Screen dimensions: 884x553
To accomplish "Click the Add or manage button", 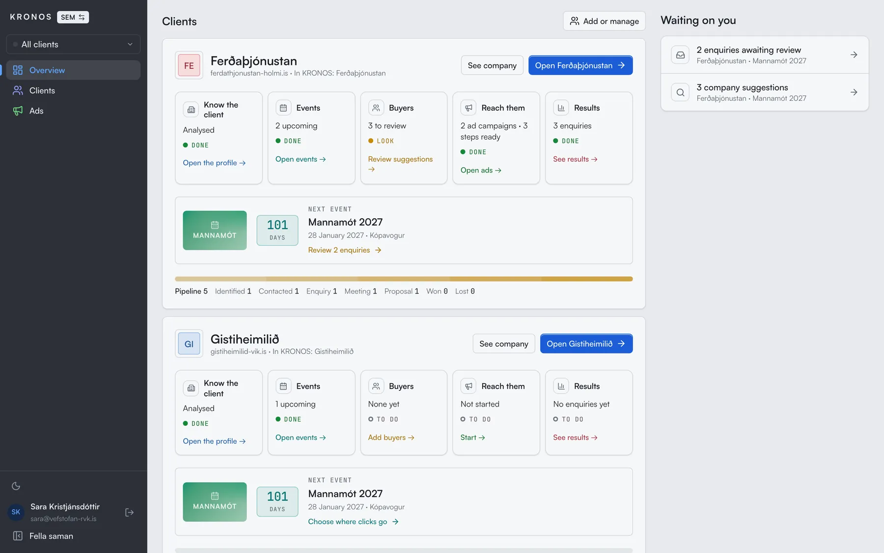I will 604,21.
